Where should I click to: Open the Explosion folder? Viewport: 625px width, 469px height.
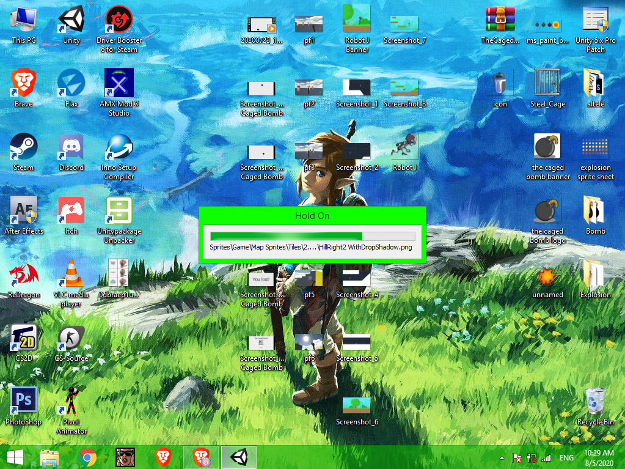click(596, 279)
